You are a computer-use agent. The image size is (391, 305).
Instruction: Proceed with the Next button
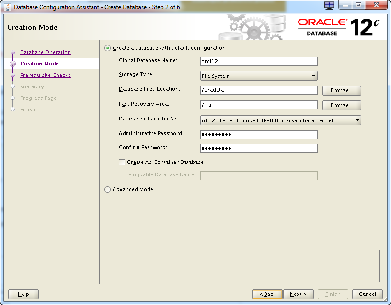[x=299, y=294]
